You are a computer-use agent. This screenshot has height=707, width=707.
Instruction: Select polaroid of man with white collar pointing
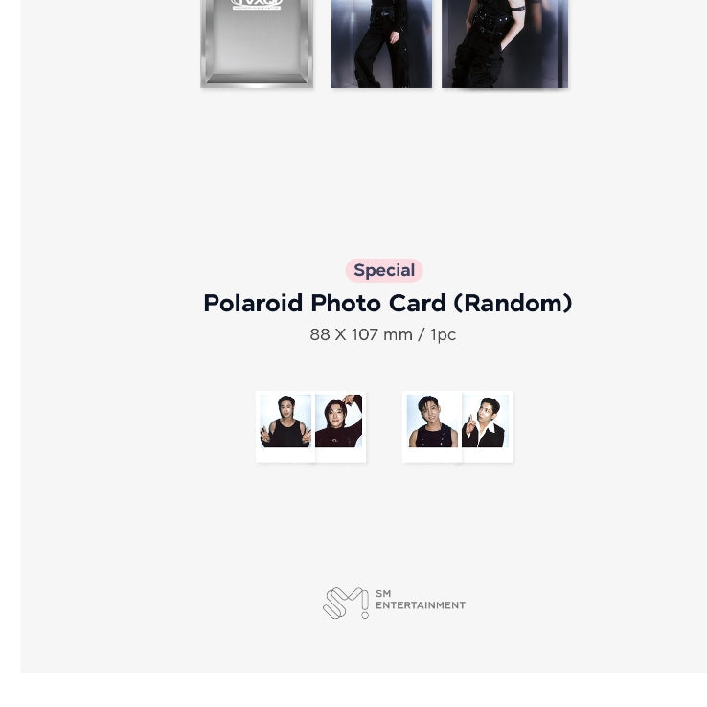pyautogui.click(x=487, y=426)
